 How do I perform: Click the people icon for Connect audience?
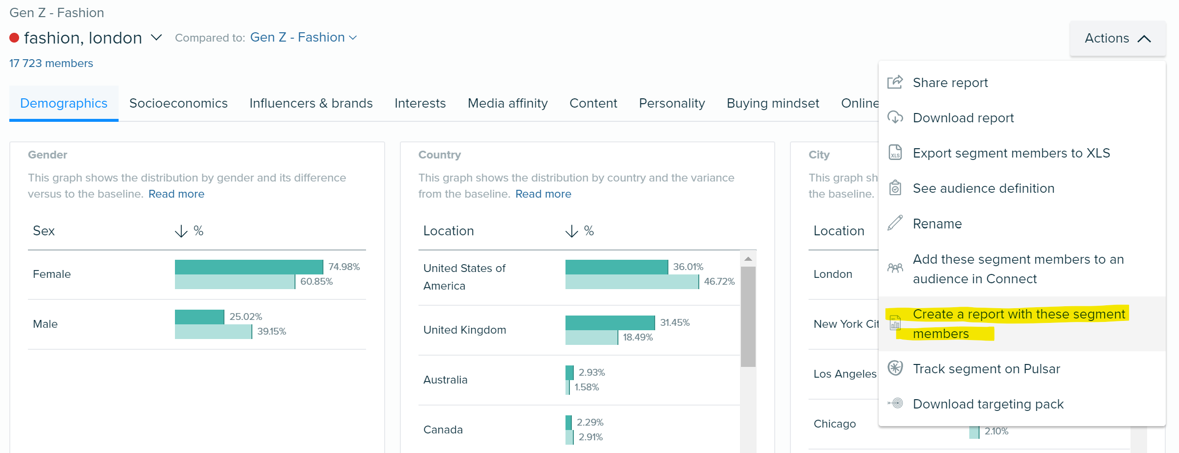pyautogui.click(x=895, y=268)
